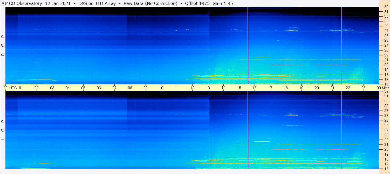Image resolution: width=390 pixels, height=174 pixels.
Task: Click the 23 hour tick on time axis
Action: 364,88
